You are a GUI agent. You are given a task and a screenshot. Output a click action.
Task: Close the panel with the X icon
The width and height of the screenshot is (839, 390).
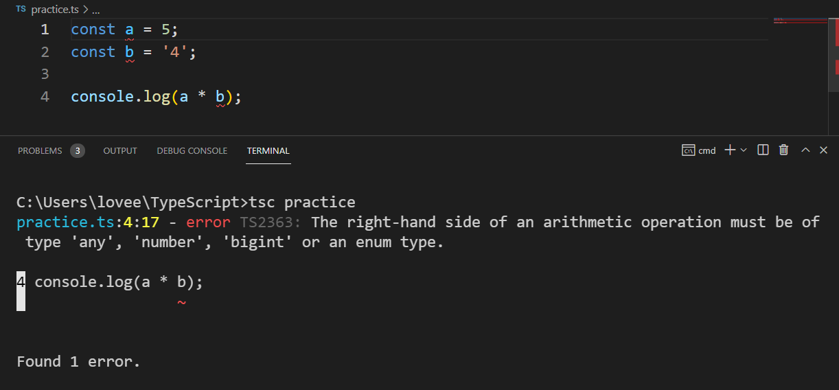click(824, 150)
